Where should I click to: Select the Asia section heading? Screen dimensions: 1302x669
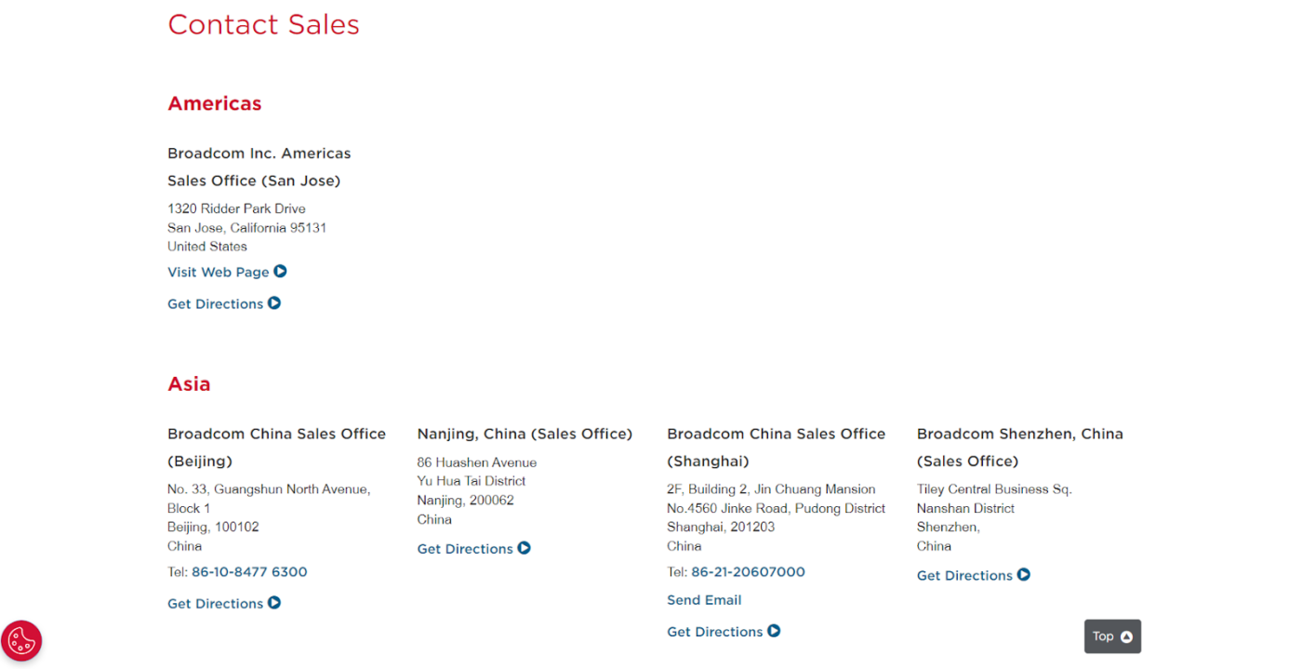(x=189, y=383)
